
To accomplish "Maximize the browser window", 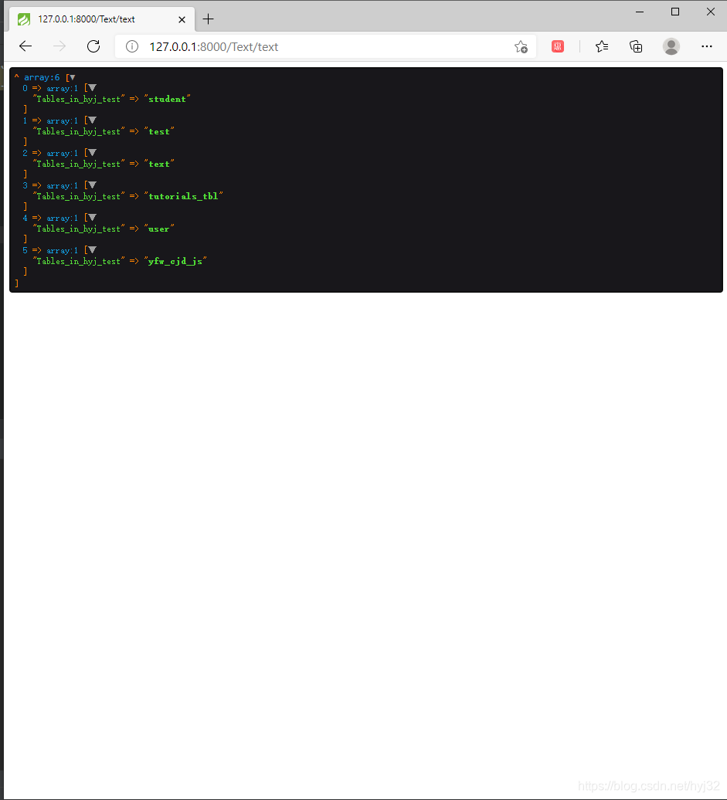I will [675, 12].
